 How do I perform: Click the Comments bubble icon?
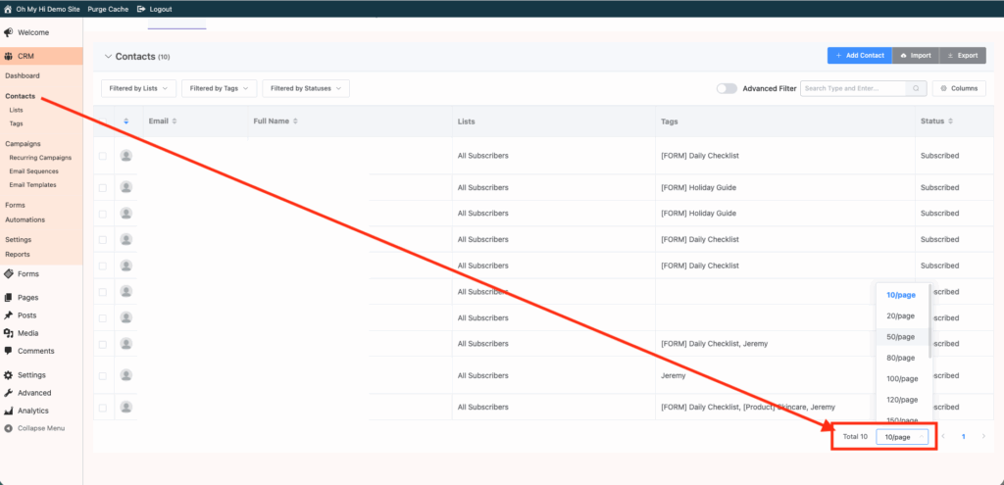(9, 351)
